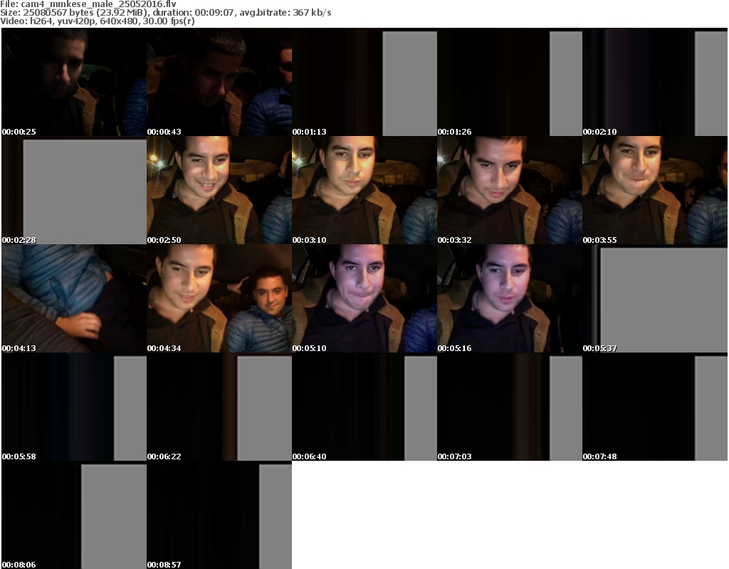Open the thumbnail at 00:07:48
This screenshot has height=569, width=729.
click(x=655, y=407)
